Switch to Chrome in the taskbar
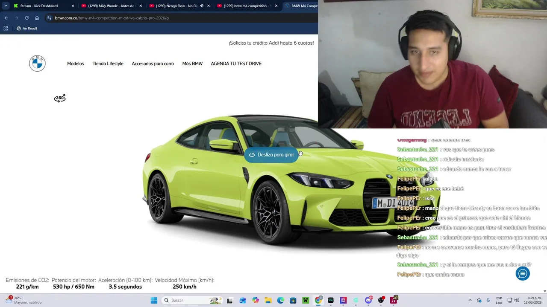The height and width of the screenshot is (307, 547). click(318, 300)
